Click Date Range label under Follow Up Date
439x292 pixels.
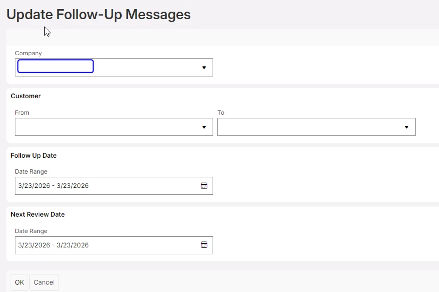click(x=31, y=171)
